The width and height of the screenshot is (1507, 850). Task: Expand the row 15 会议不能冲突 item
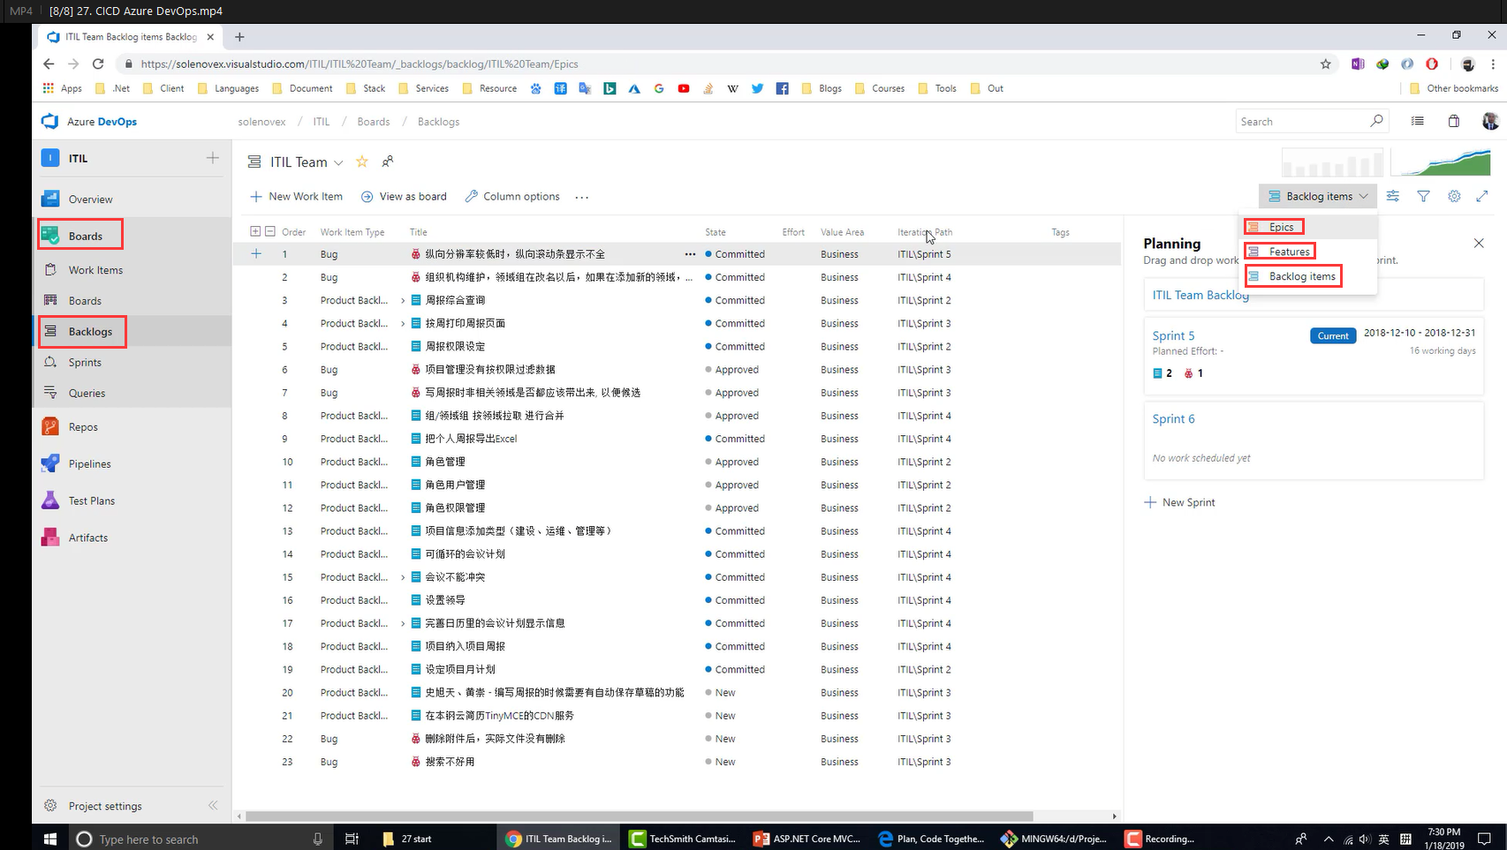pos(403,577)
